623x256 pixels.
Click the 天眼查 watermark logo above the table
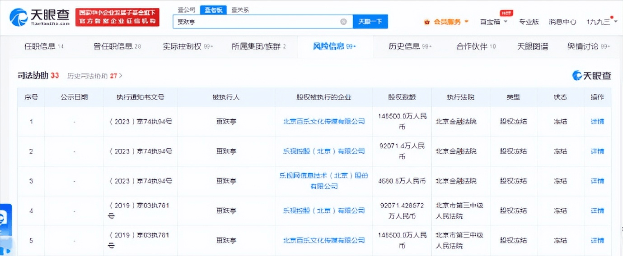point(592,76)
